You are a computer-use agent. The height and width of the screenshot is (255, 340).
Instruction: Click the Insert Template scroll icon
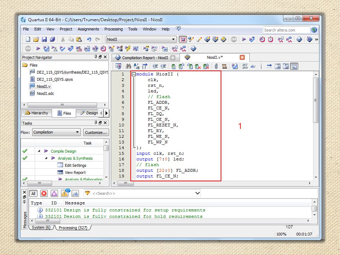225,66
